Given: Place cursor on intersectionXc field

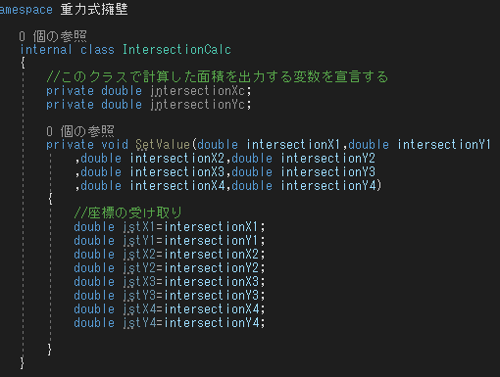Looking at the screenshot, I should 198,91.
